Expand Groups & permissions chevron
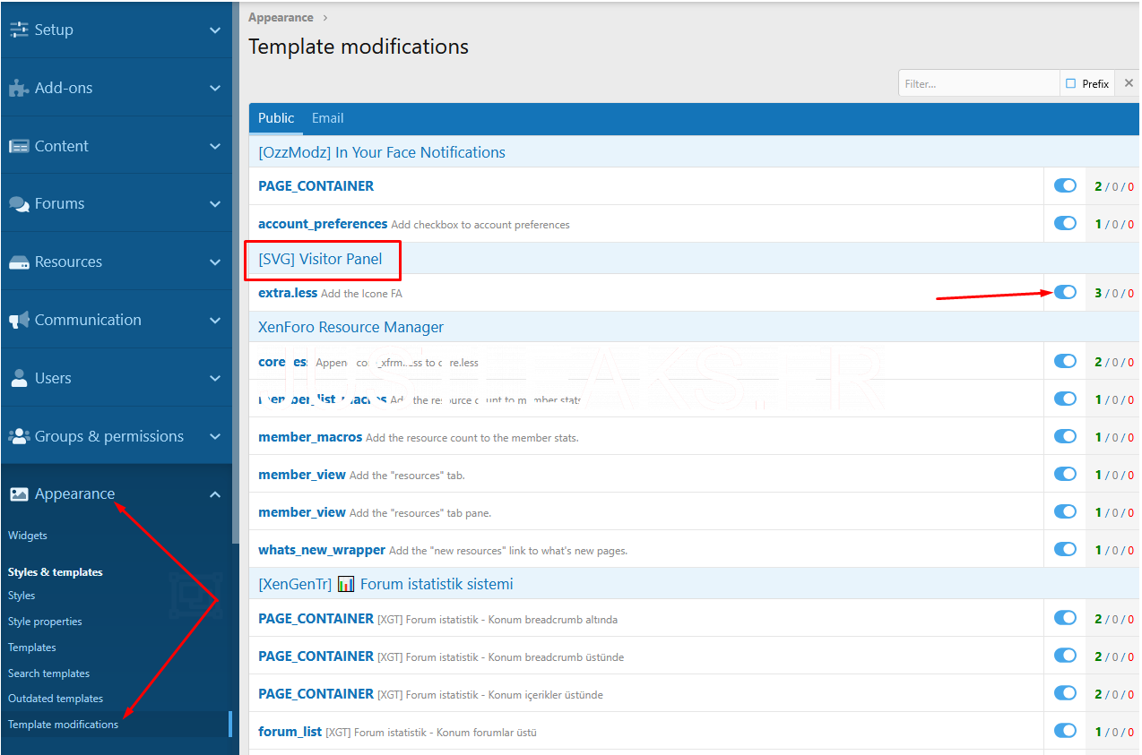Viewport: 1142px width, 755px height. click(215, 436)
